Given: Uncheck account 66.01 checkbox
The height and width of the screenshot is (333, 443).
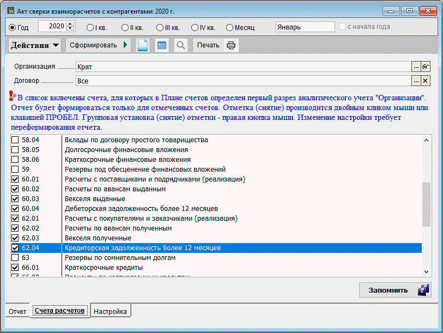Looking at the screenshot, I should 15,268.
